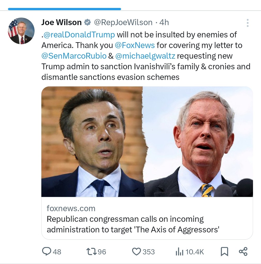Like the tweet with heart icon

[x=136, y=251]
